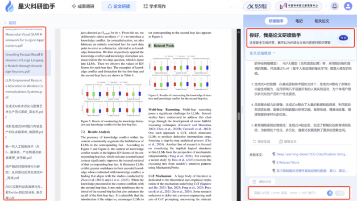Screen dimensions: 357x201
Task: Click the microphone voice input icon
Action: [x=330, y=193]
